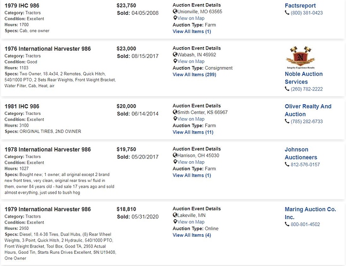Image resolution: width=346 pixels, height=266 pixels.
Task: Click the phone icon next to (800) 381-0423
Action: [287, 13]
